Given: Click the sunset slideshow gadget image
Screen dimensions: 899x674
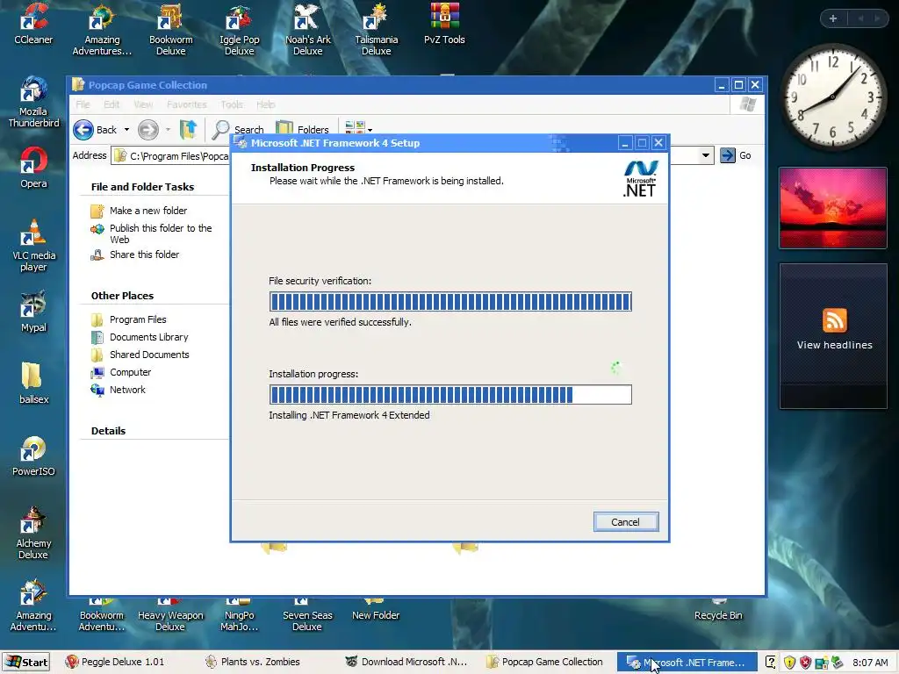Looking at the screenshot, I should pyautogui.click(x=833, y=207).
